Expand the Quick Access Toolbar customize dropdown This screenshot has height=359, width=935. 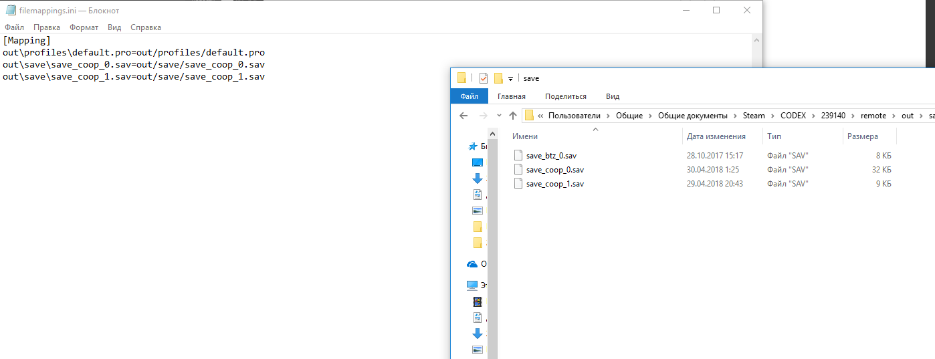(510, 79)
